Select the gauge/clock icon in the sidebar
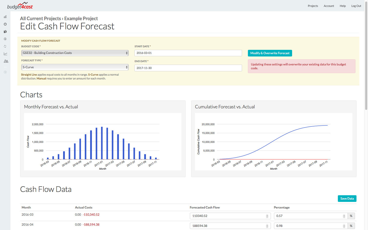 tap(5, 24)
